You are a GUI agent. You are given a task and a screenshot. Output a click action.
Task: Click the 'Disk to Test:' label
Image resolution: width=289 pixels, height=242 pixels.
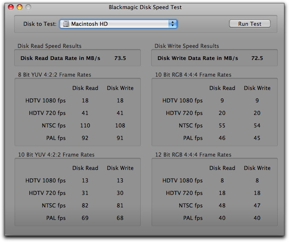(x=40, y=24)
